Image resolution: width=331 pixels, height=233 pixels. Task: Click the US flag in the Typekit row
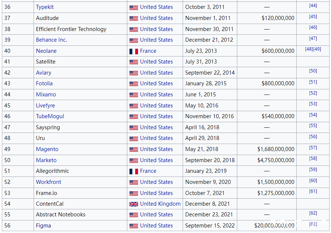point(134,7)
